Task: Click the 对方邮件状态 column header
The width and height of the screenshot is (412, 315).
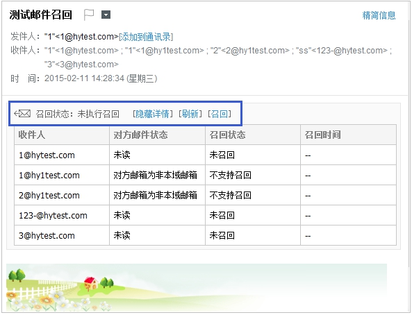Action: tap(157, 135)
